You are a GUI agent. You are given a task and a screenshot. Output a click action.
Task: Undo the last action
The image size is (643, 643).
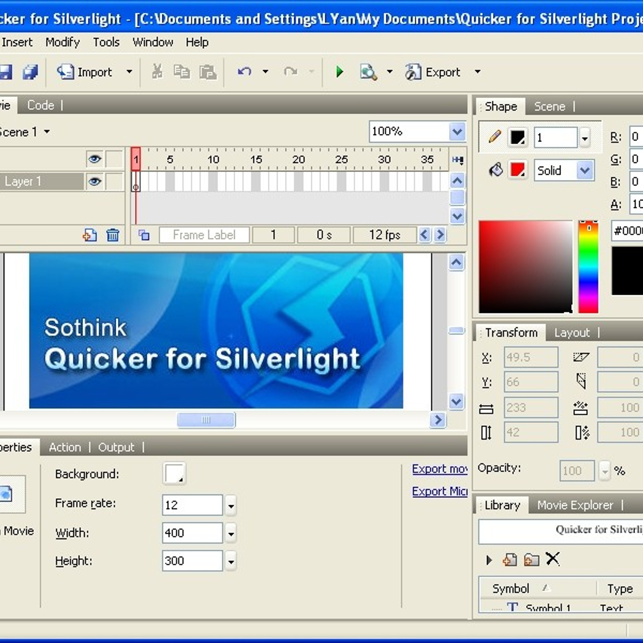coord(244,72)
